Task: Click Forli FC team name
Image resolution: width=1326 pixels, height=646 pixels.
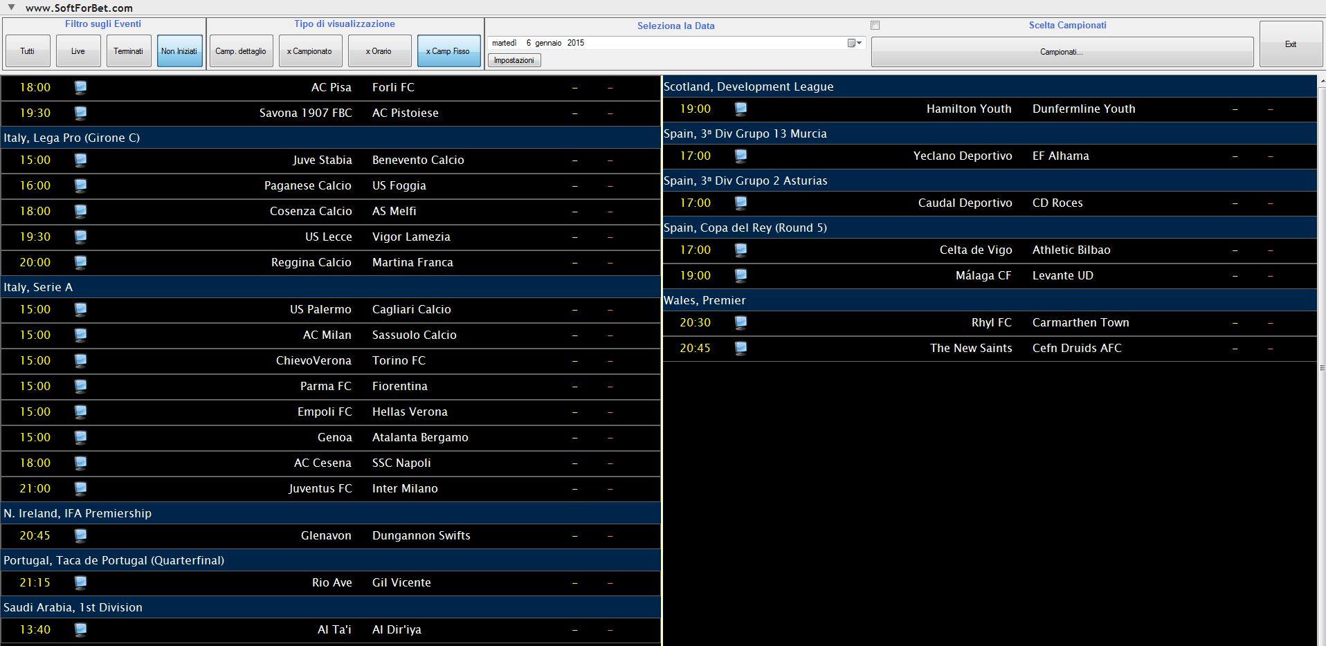Action: pyautogui.click(x=393, y=87)
